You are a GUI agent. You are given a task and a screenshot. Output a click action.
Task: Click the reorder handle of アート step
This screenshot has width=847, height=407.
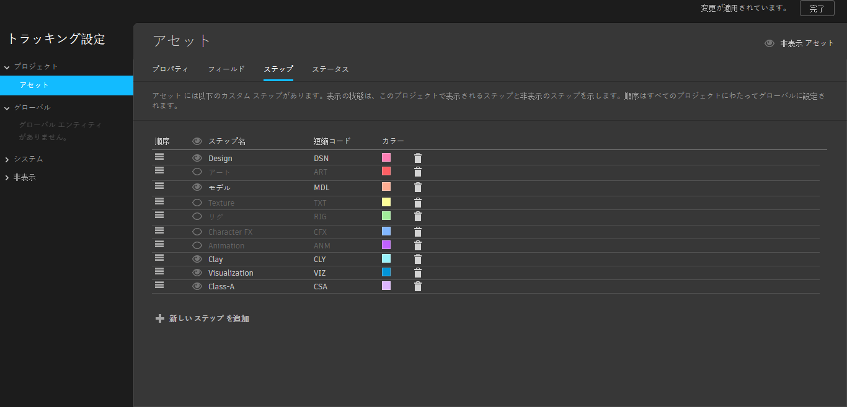pyautogui.click(x=159, y=170)
